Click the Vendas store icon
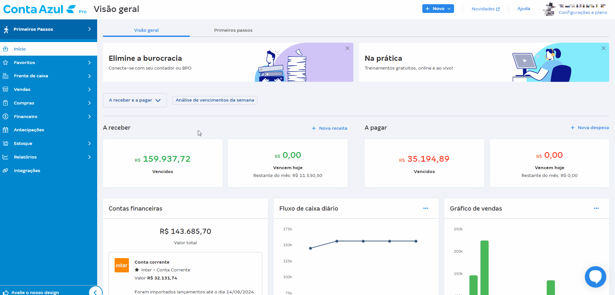The width and height of the screenshot is (615, 295). pyautogui.click(x=6, y=89)
